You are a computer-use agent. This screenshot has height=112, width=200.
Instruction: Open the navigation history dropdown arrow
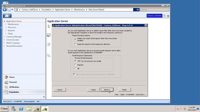click(x=12, y=10)
